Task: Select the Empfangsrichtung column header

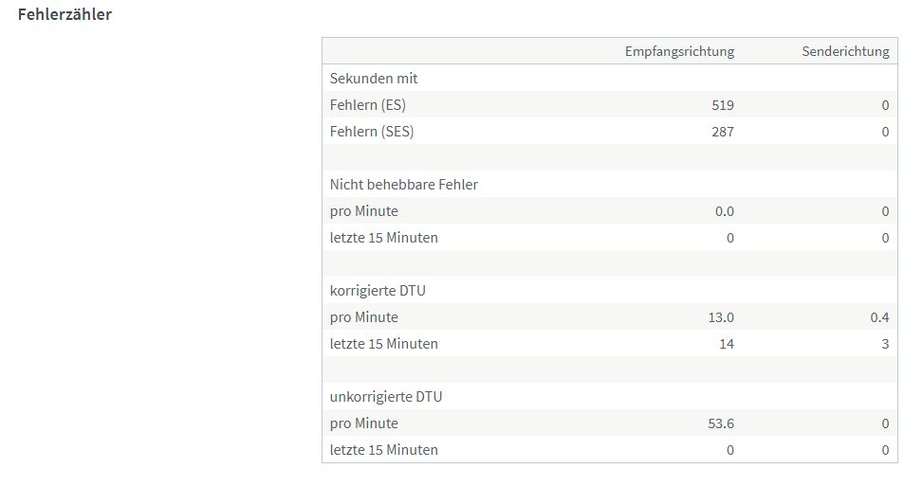Action: [x=679, y=51]
